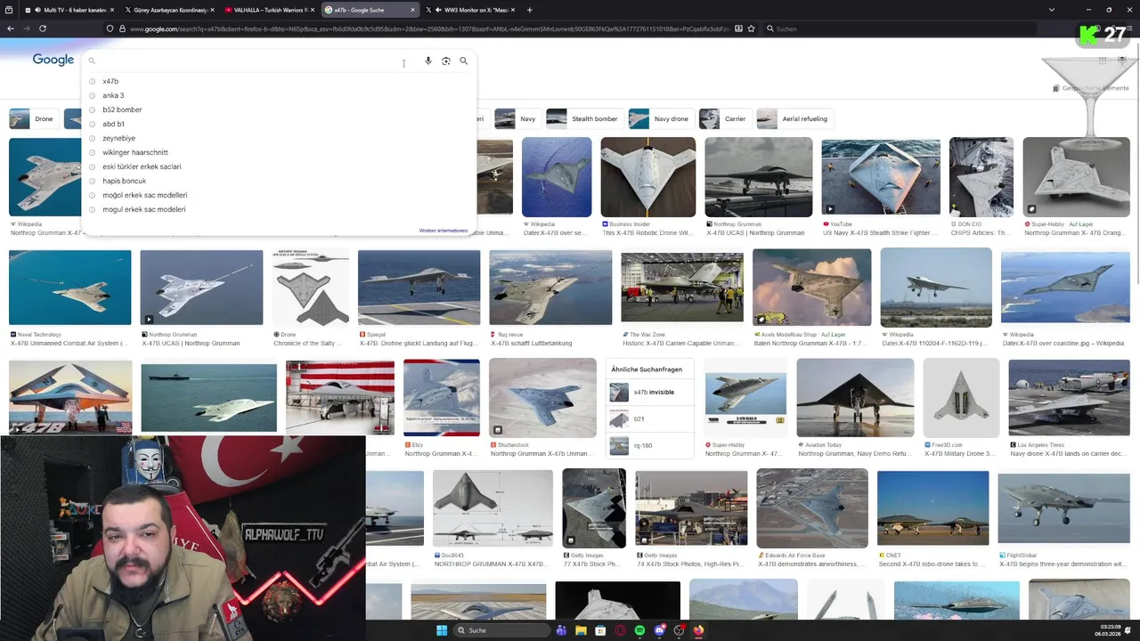The height and width of the screenshot is (641, 1140).
Task: Switch to VALHALLA Turkish Warriors tab
Action: (x=269, y=10)
